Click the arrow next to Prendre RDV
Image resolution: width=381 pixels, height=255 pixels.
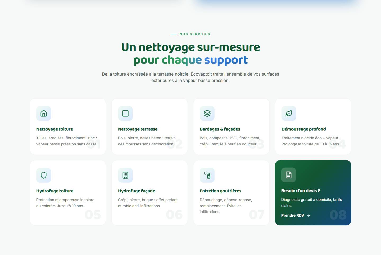[x=309, y=215]
